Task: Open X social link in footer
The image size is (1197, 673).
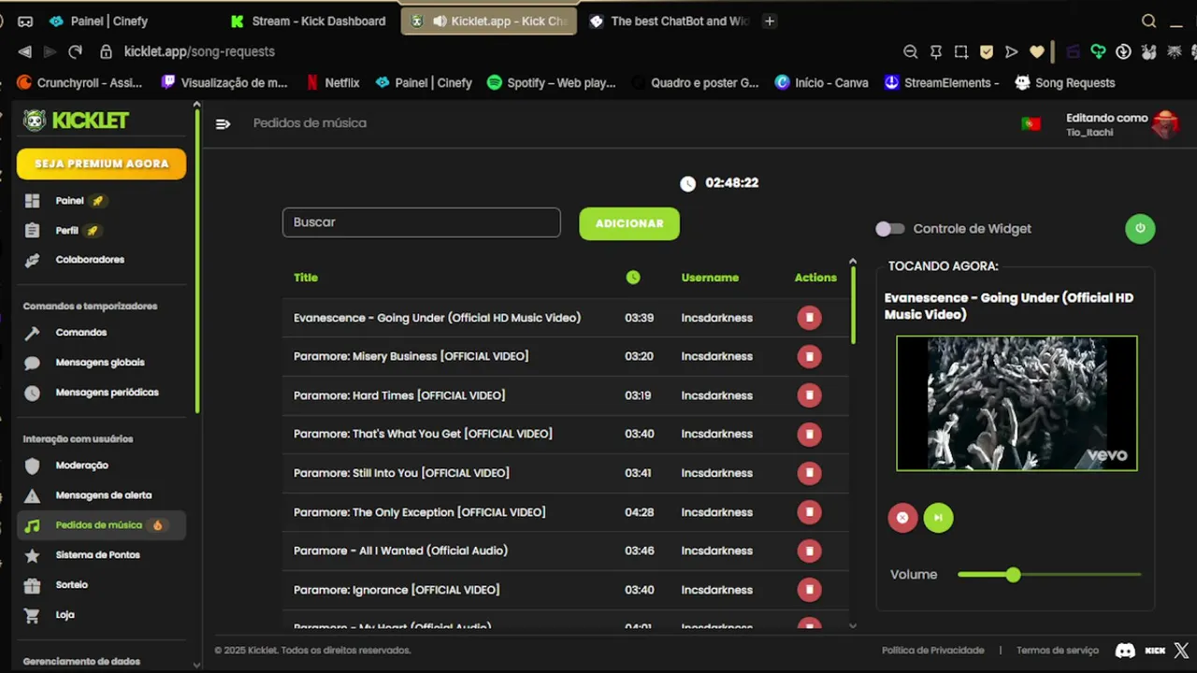Action: pos(1181,651)
